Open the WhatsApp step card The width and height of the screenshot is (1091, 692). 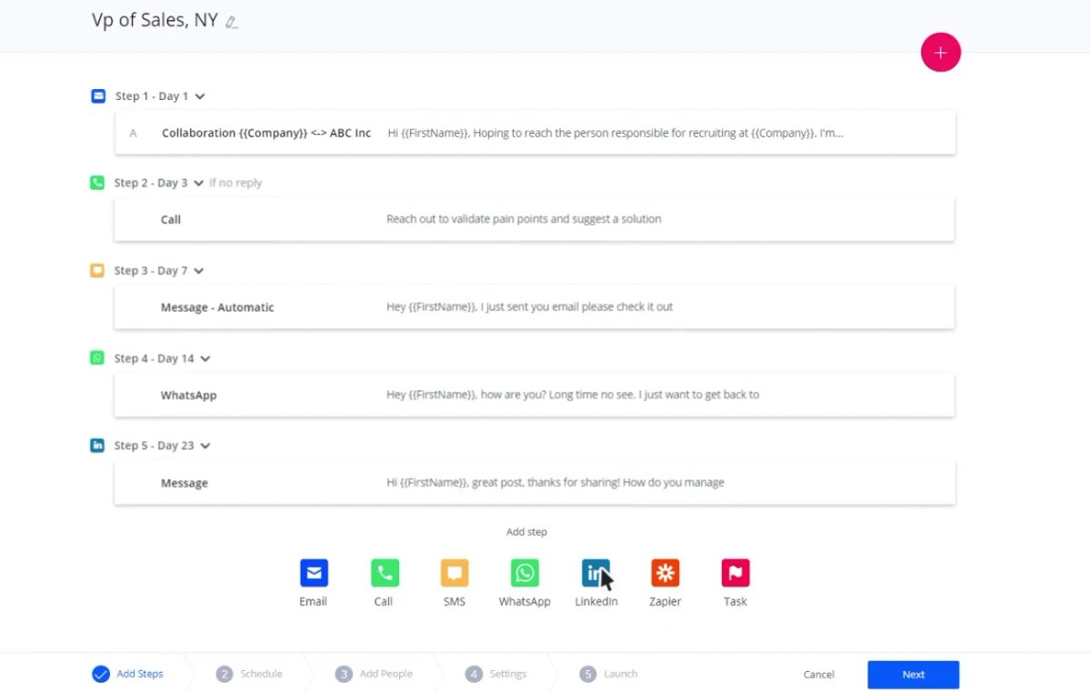pyautogui.click(x=535, y=395)
